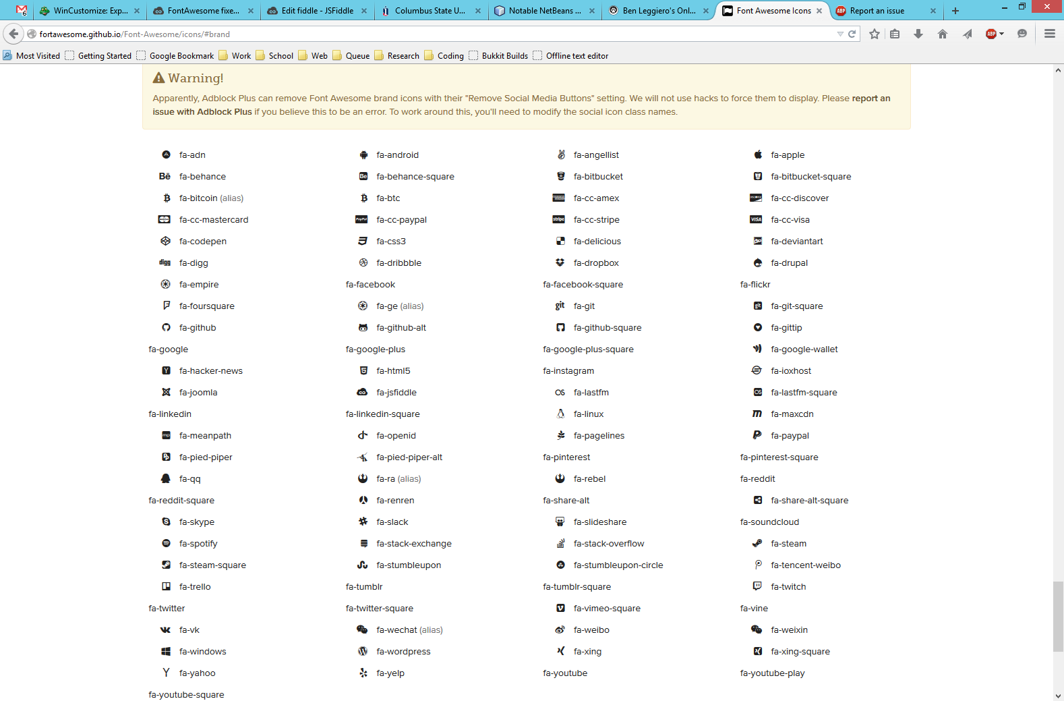The height and width of the screenshot is (701, 1064).
Task: Open the Queue bookmarks folder
Action: pyautogui.click(x=351, y=55)
